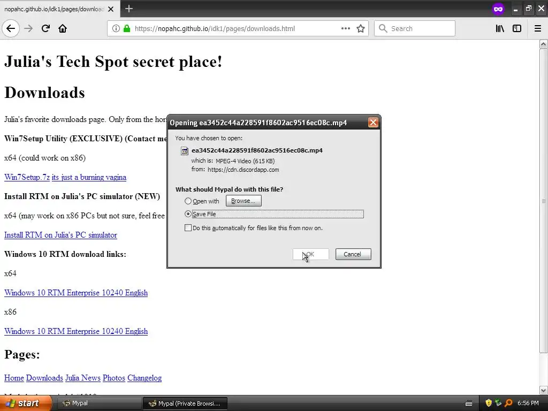Viewport: 548px width, 411px height.
Task: Click the green padlock security icon
Action: point(126,29)
